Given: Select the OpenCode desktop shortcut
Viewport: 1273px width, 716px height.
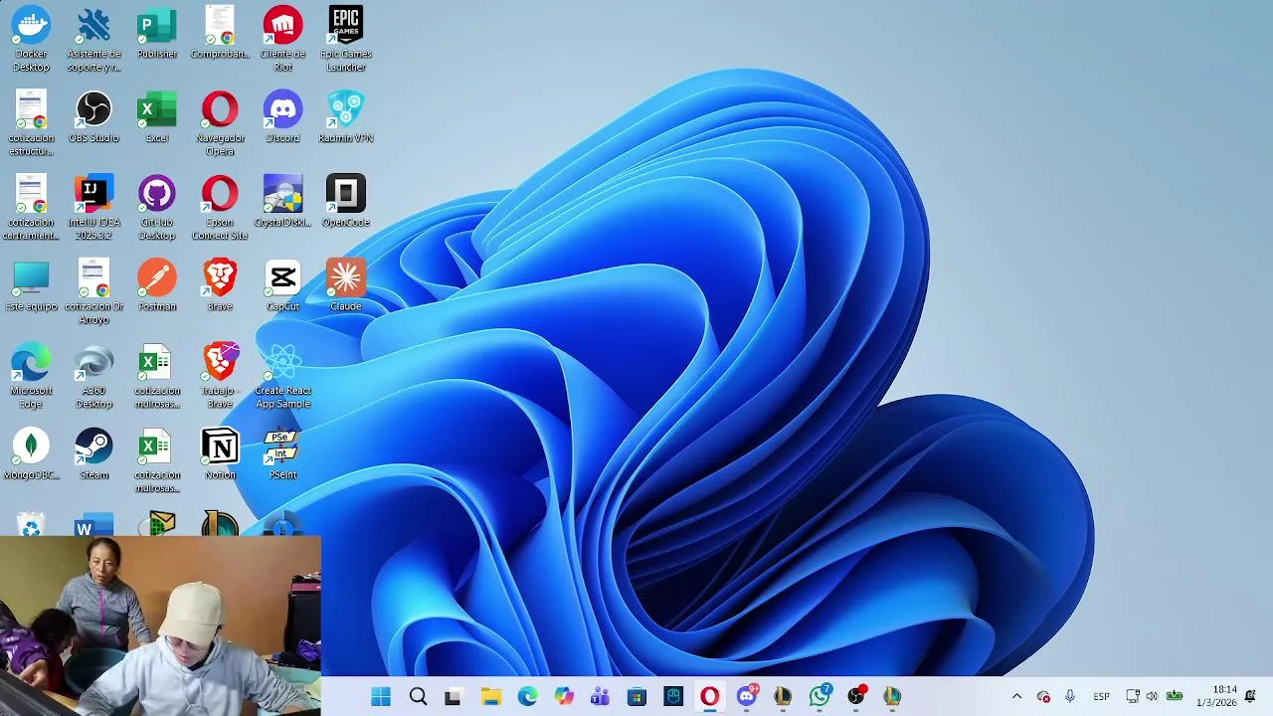Looking at the screenshot, I should (346, 202).
